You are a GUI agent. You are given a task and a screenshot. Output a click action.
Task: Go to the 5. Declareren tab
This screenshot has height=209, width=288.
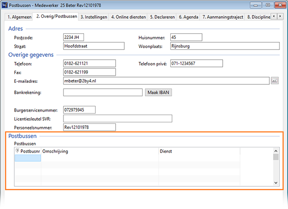pyautogui.click(x=162, y=17)
